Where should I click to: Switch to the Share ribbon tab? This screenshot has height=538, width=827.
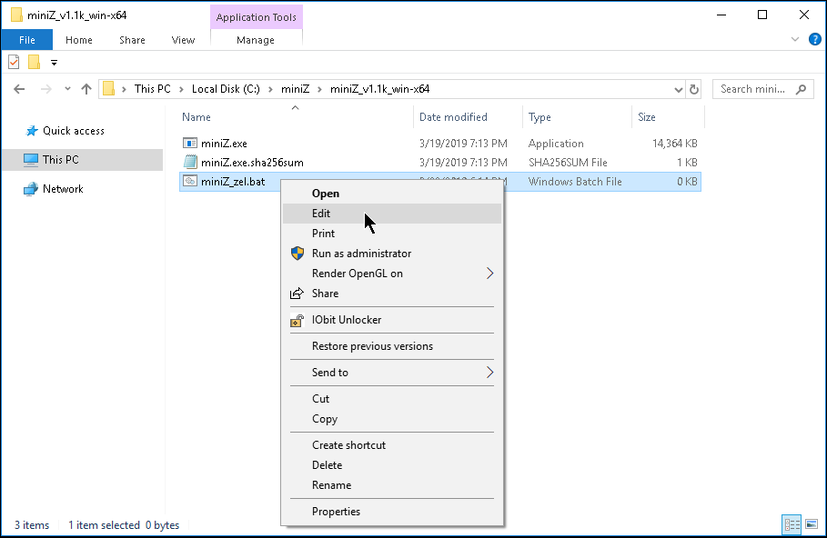(x=133, y=40)
